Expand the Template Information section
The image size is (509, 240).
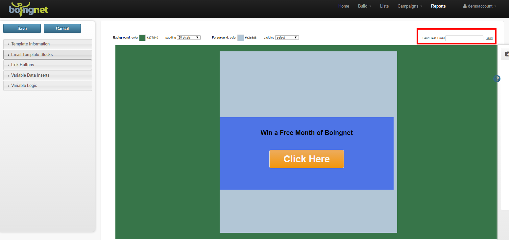[48, 44]
